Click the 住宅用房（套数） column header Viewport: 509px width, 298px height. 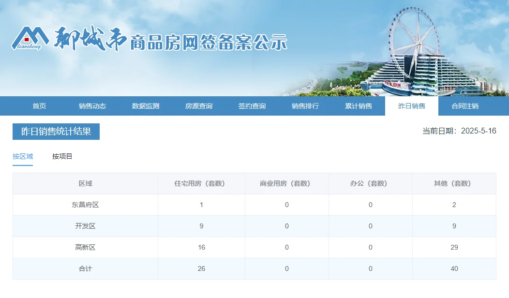201,184
